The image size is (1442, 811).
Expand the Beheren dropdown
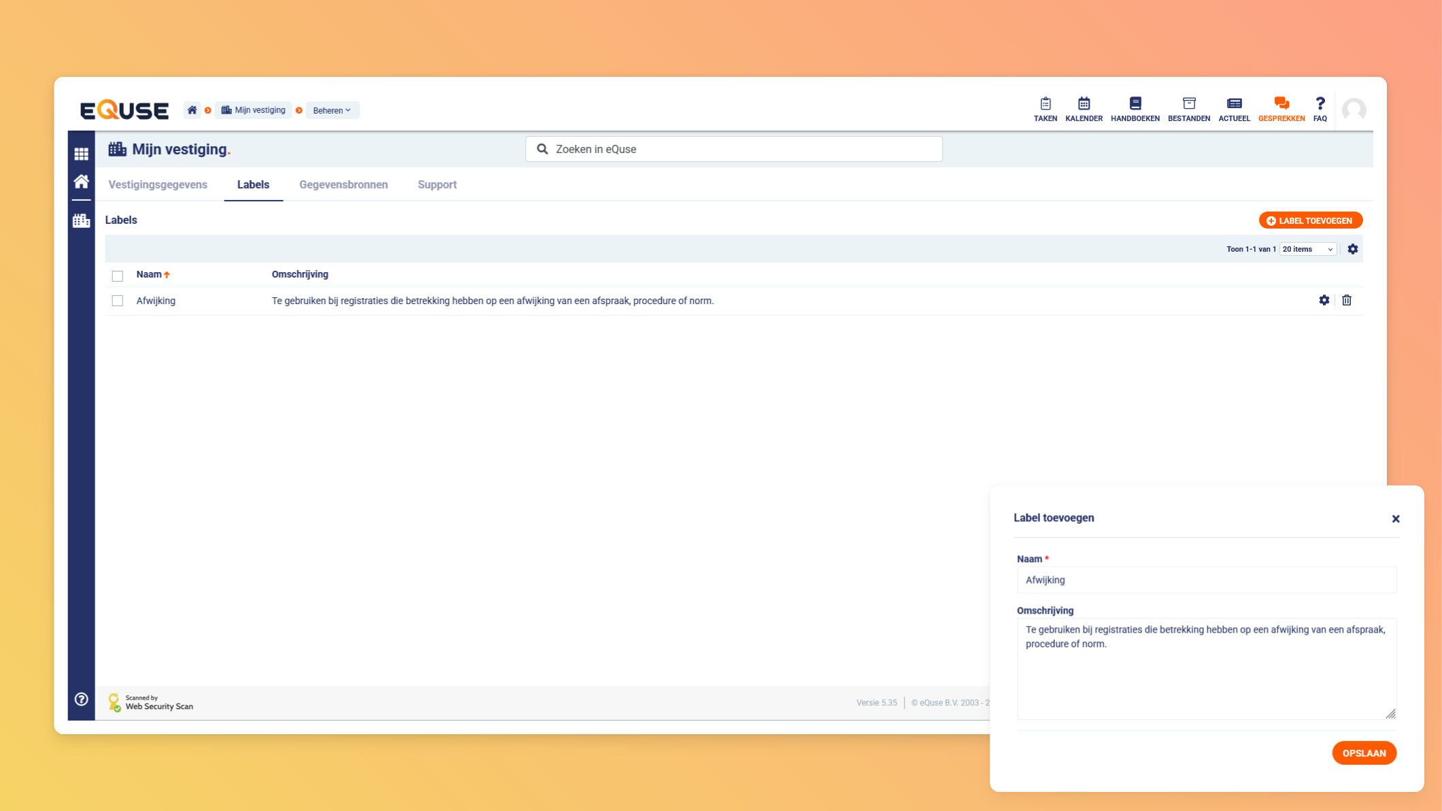click(x=332, y=110)
